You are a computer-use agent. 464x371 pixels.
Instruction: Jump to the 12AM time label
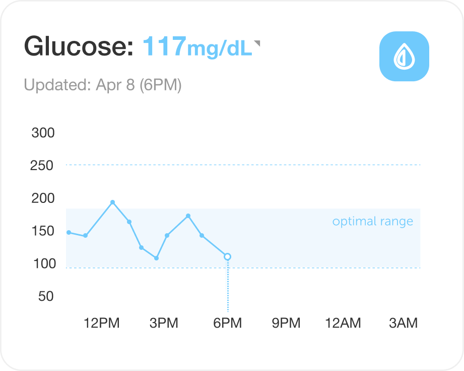point(343,323)
